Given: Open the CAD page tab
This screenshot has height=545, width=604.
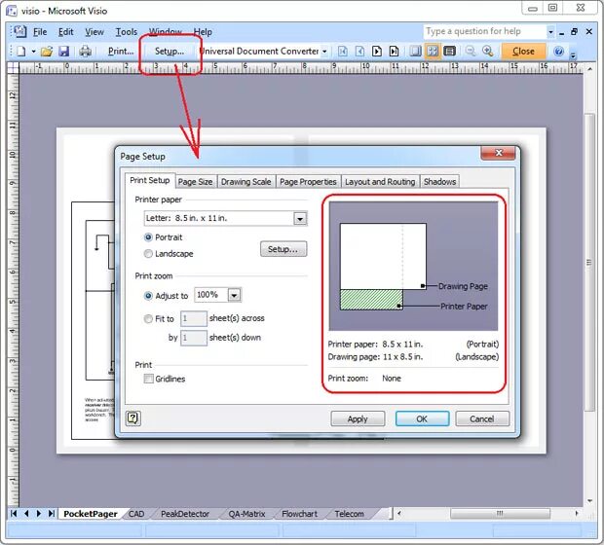Looking at the screenshot, I should pos(136,514).
